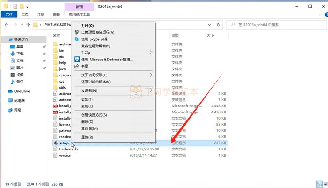Open recent locations dropdown arrow
The image size is (328, 188).
[22, 25]
